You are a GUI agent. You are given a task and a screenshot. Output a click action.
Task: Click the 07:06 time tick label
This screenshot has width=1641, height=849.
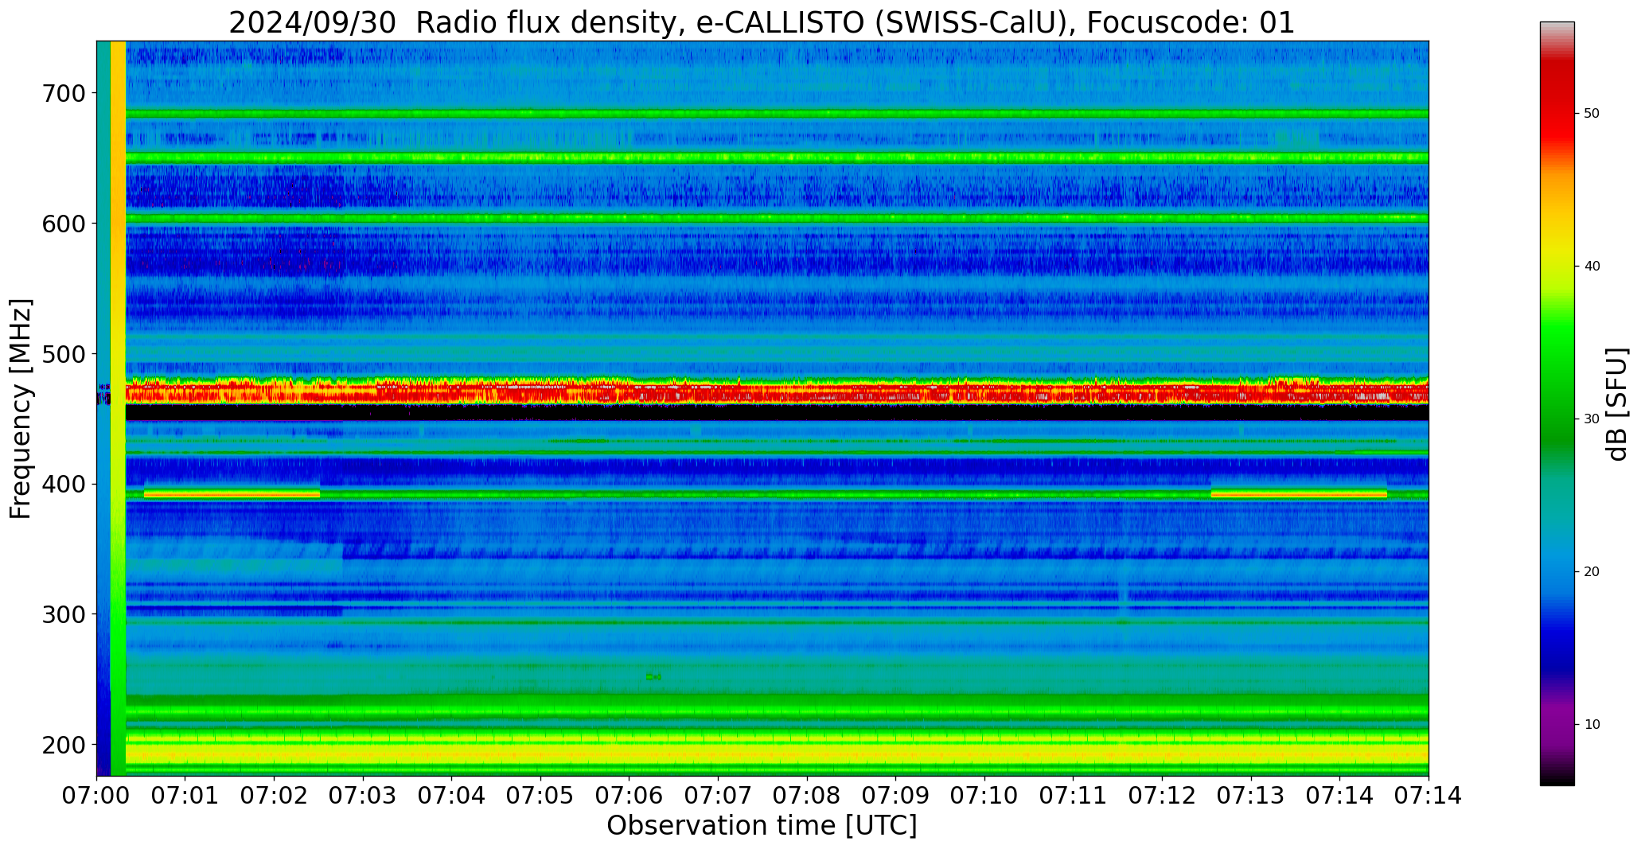click(630, 796)
